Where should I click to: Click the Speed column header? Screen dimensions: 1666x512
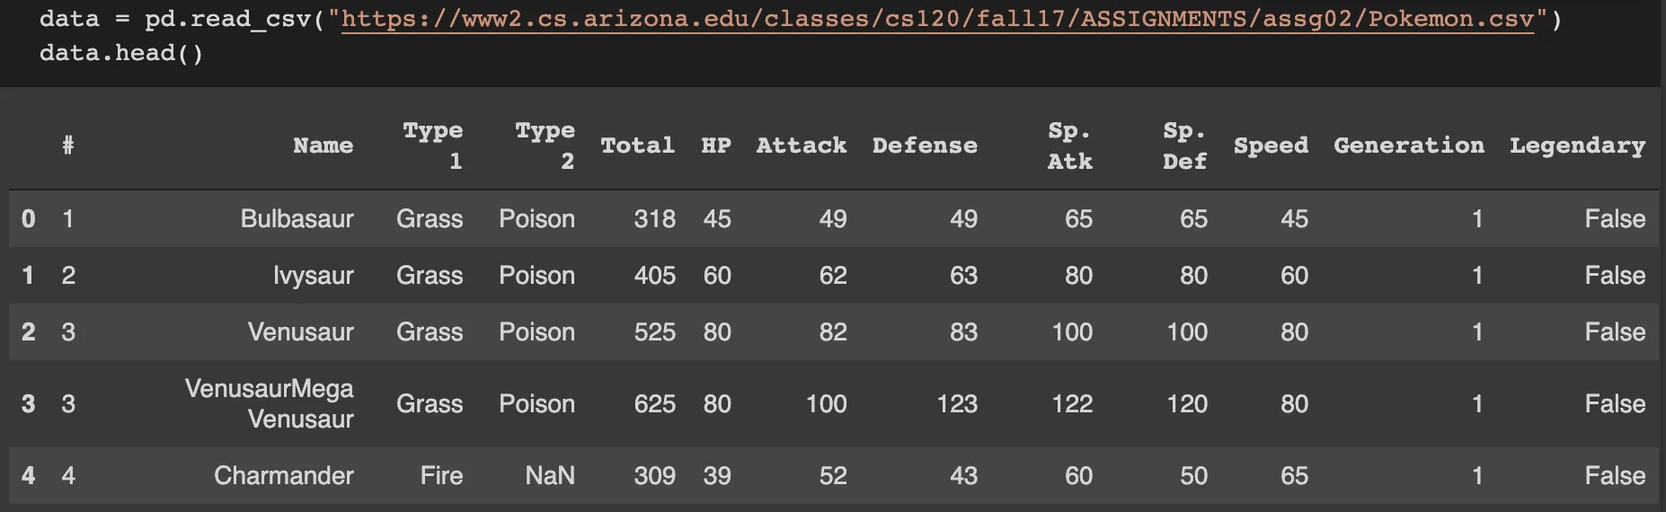[x=1271, y=146]
